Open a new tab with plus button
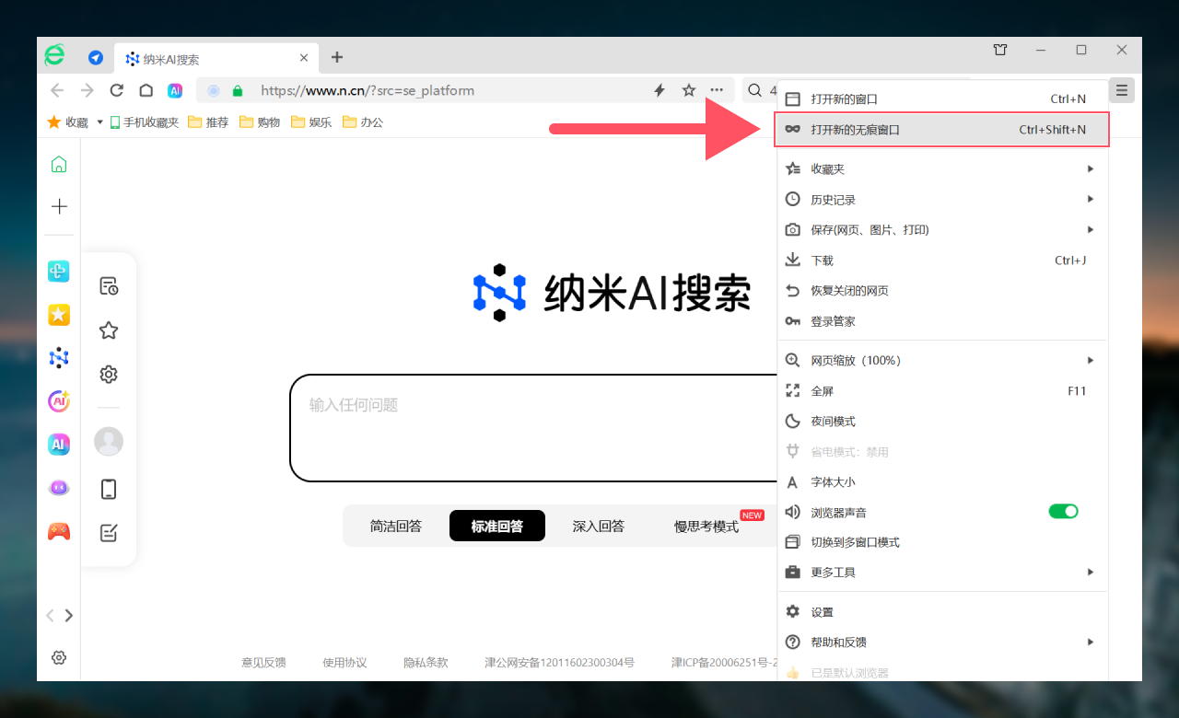The height and width of the screenshot is (718, 1179). coord(337,57)
